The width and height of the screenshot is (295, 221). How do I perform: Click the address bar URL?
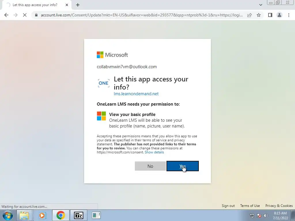click(x=142, y=15)
